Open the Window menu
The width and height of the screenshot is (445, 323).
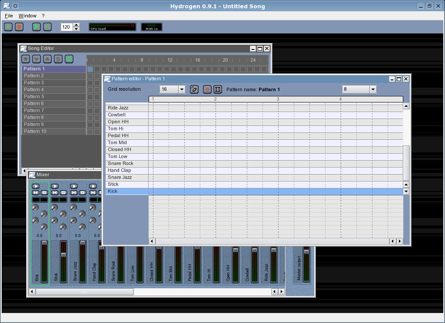(27, 16)
